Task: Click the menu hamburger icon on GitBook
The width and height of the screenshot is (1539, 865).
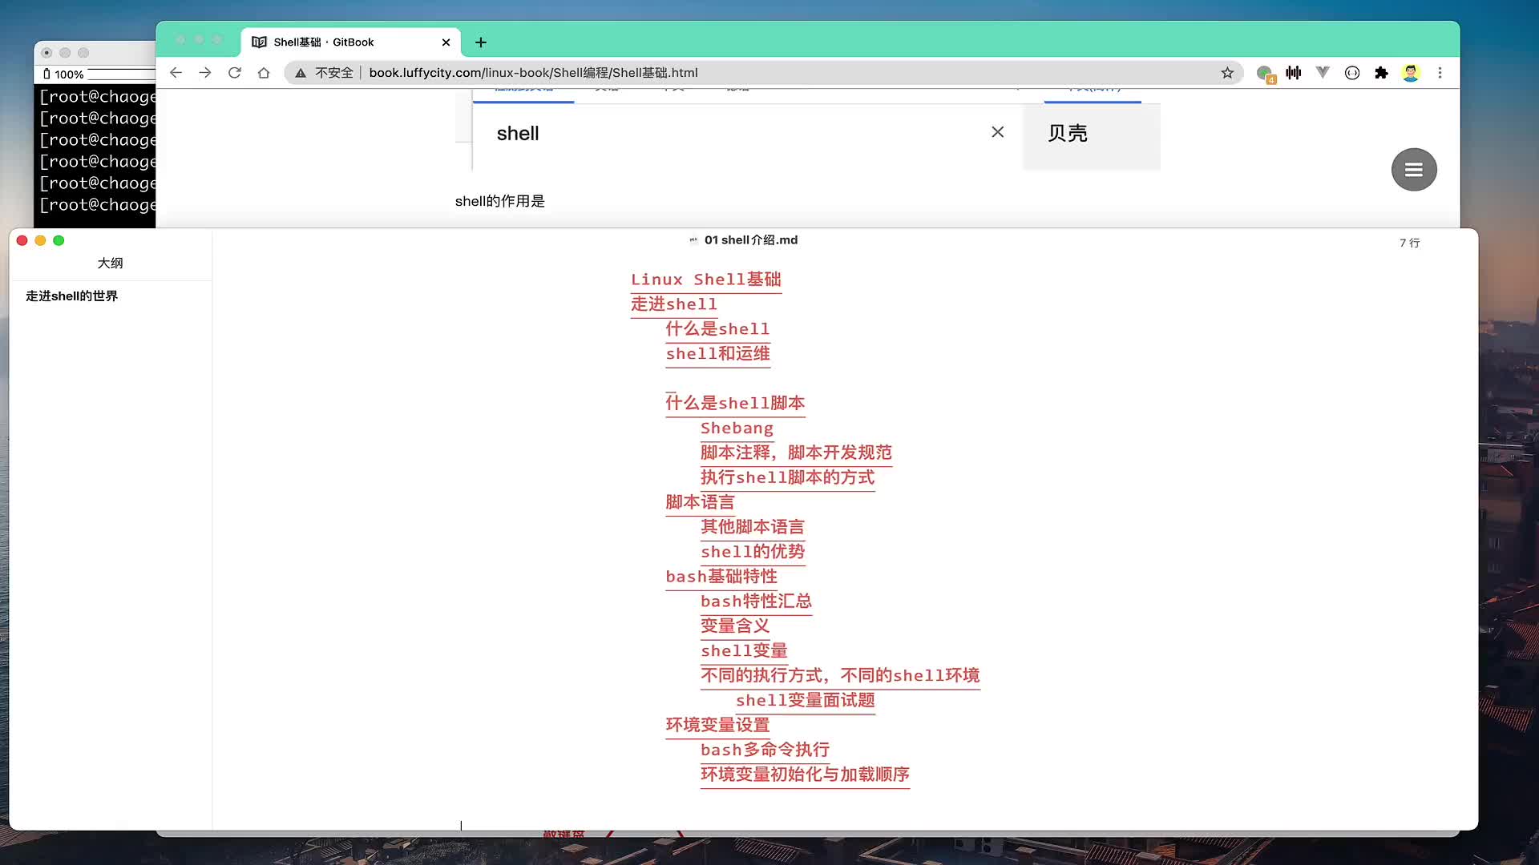Action: 1413,169
